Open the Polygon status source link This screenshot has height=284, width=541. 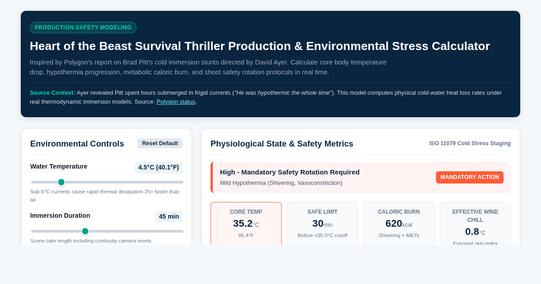point(176,102)
